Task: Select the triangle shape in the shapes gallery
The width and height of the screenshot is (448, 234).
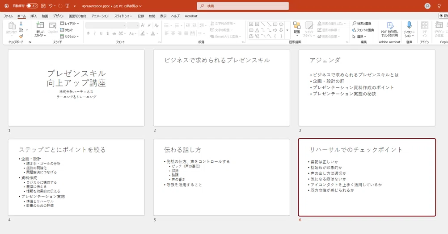Action: 257,30
